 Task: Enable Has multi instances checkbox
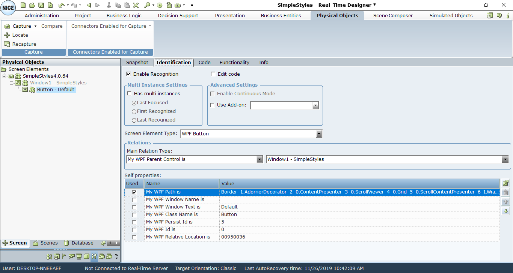coord(130,93)
